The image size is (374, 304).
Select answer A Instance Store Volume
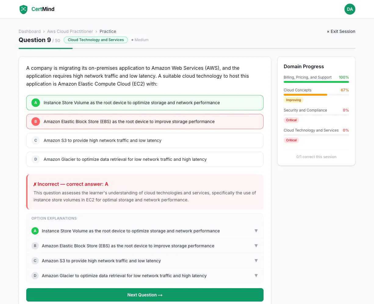coord(145,103)
